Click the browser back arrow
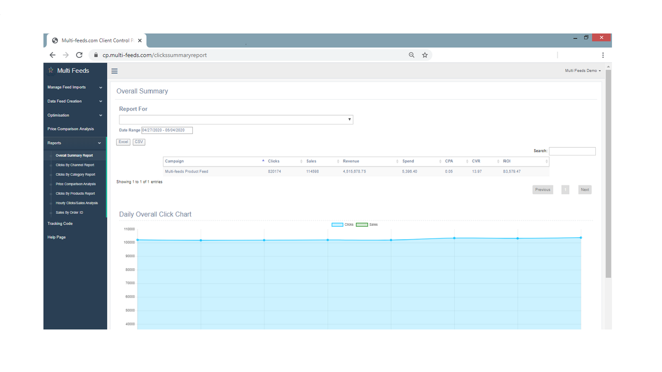 coord(52,55)
